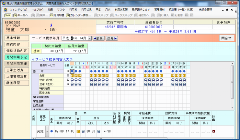Click the blue child figure icon
Viewport: 240px width, 140px height.
coord(51,25)
